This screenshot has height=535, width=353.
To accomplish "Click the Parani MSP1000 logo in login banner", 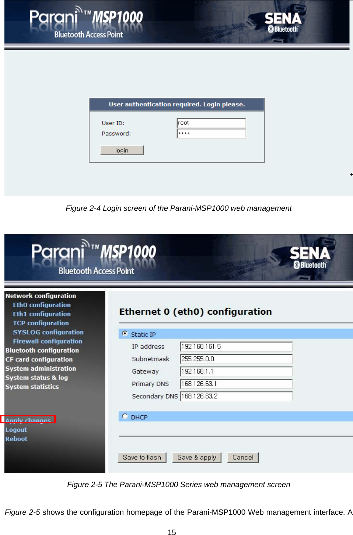I will point(86,23).
